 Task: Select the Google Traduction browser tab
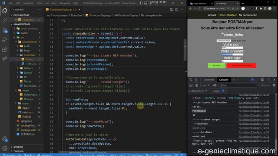(199, 3)
